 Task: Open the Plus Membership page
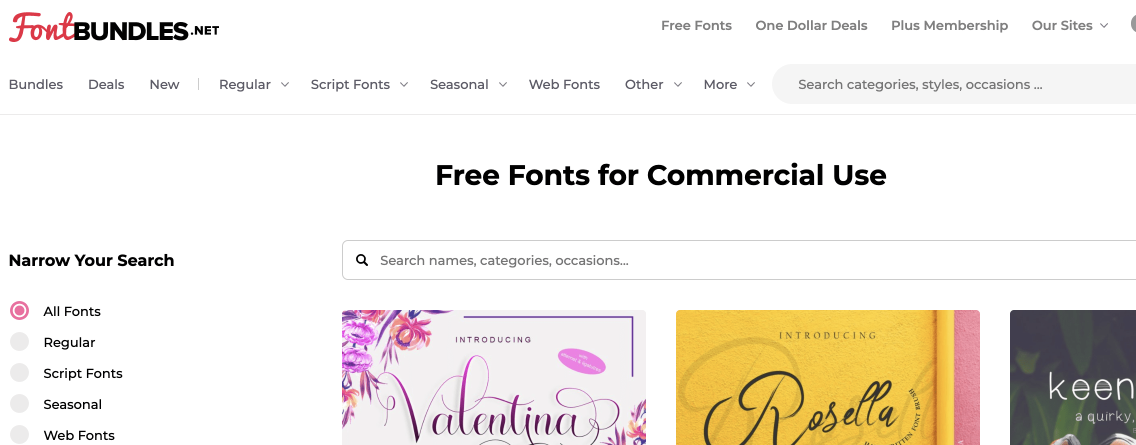pyautogui.click(x=949, y=25)
